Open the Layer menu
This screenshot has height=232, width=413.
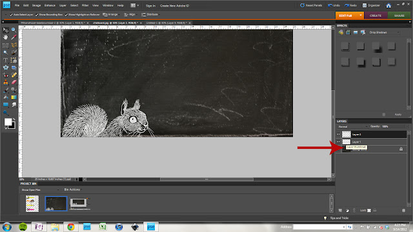63,5
